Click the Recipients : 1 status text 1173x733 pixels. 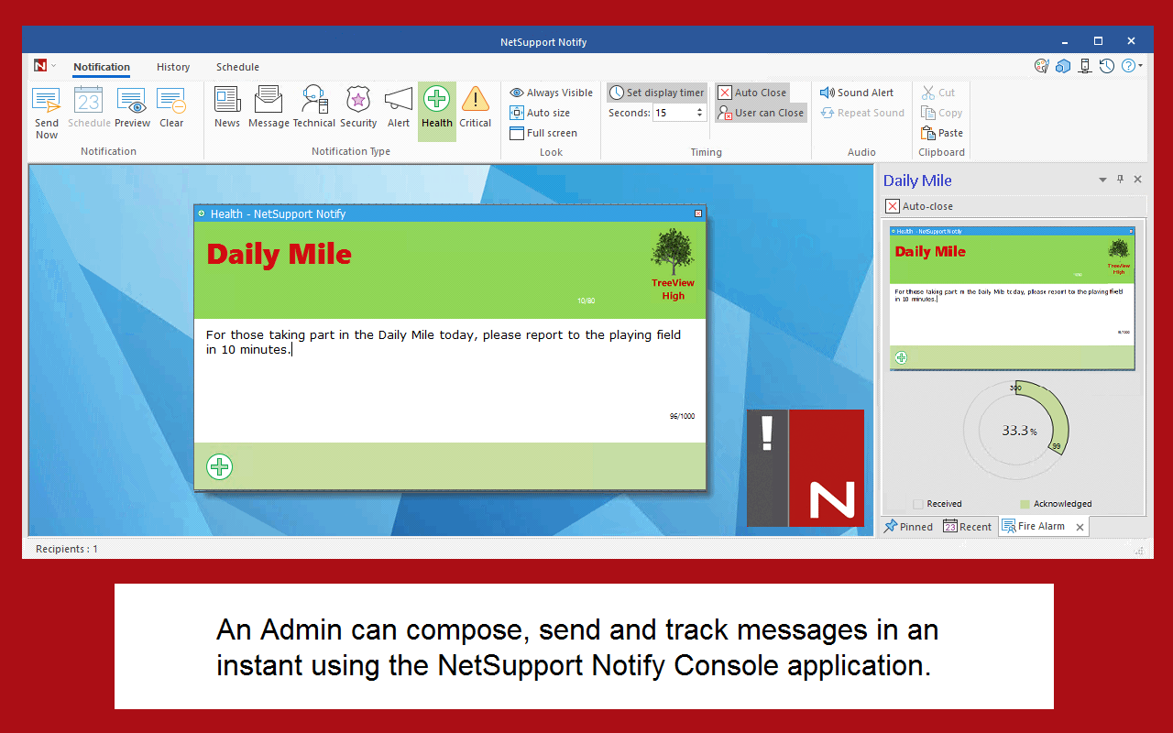(x=67, y=549)
